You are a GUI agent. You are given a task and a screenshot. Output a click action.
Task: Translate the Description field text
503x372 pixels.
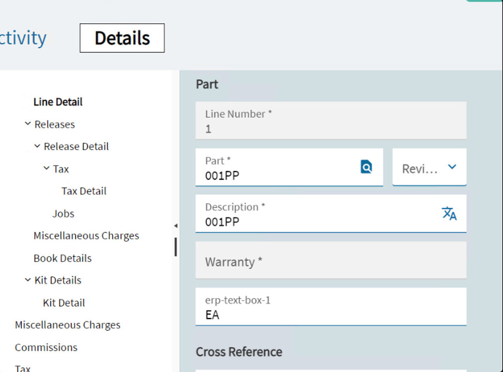[449, 213]
